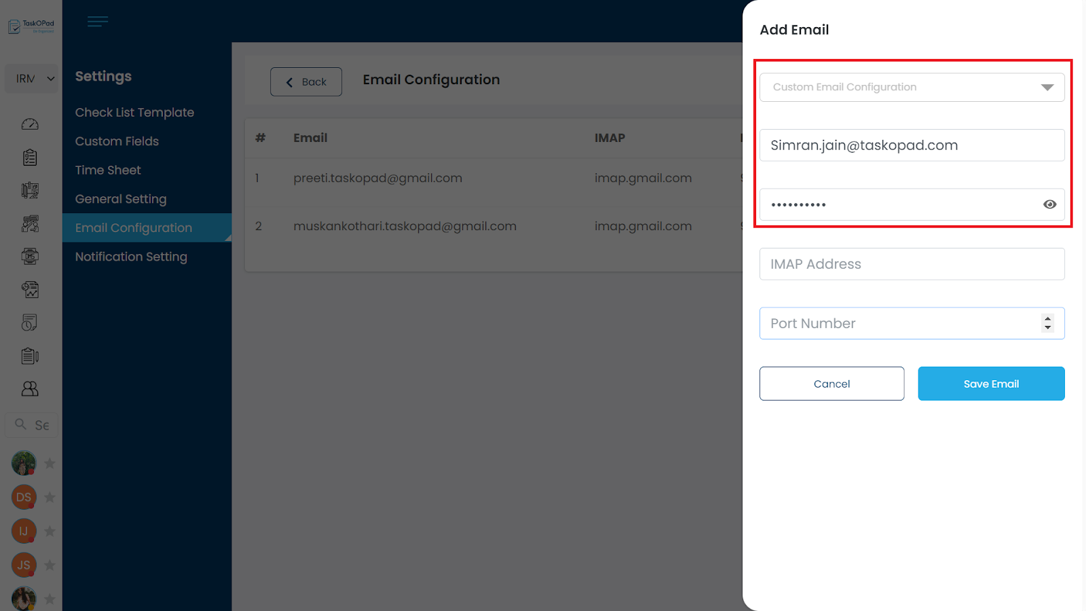Image resolution: width=1086 pixels, height=611 pixels.
Task: Open the notes clipboard with pen icon
Action: pos(30,356)
